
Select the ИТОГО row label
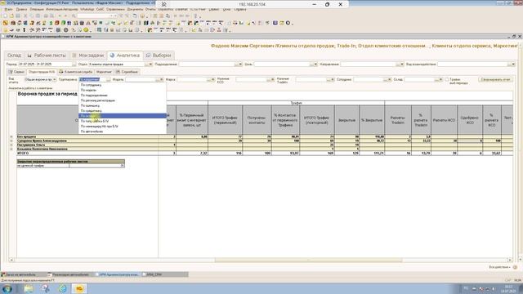pyautogui.click(x=23, y=154)
